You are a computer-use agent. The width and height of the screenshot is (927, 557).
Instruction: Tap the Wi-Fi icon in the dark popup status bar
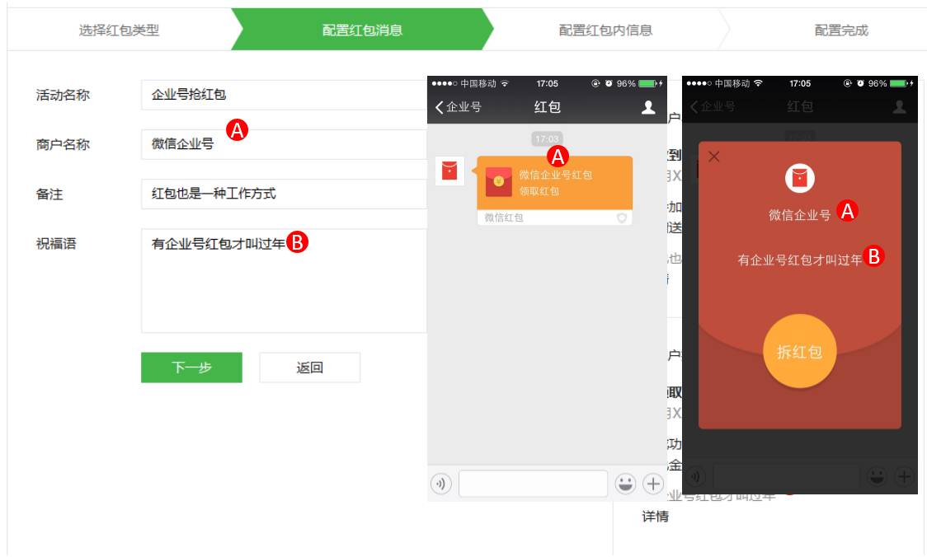point(758,83)
